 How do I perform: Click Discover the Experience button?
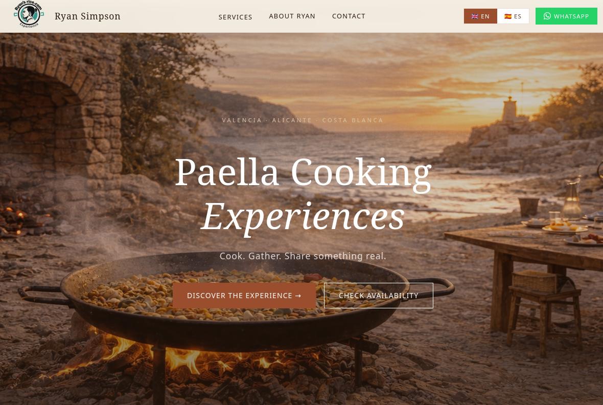coord(244,296)
